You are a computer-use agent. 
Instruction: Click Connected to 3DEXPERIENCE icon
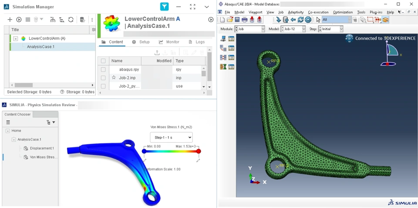(349, 38)
